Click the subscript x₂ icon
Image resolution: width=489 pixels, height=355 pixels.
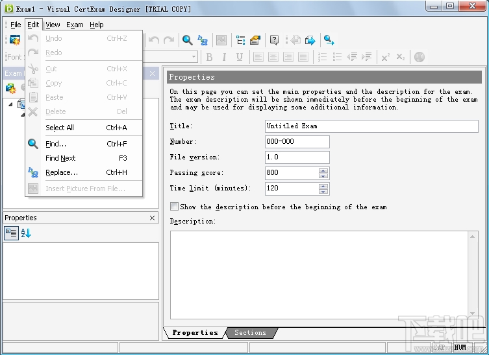coord(401,57)
